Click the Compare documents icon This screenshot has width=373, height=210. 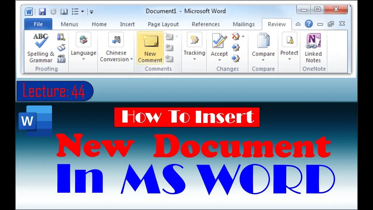263,41
